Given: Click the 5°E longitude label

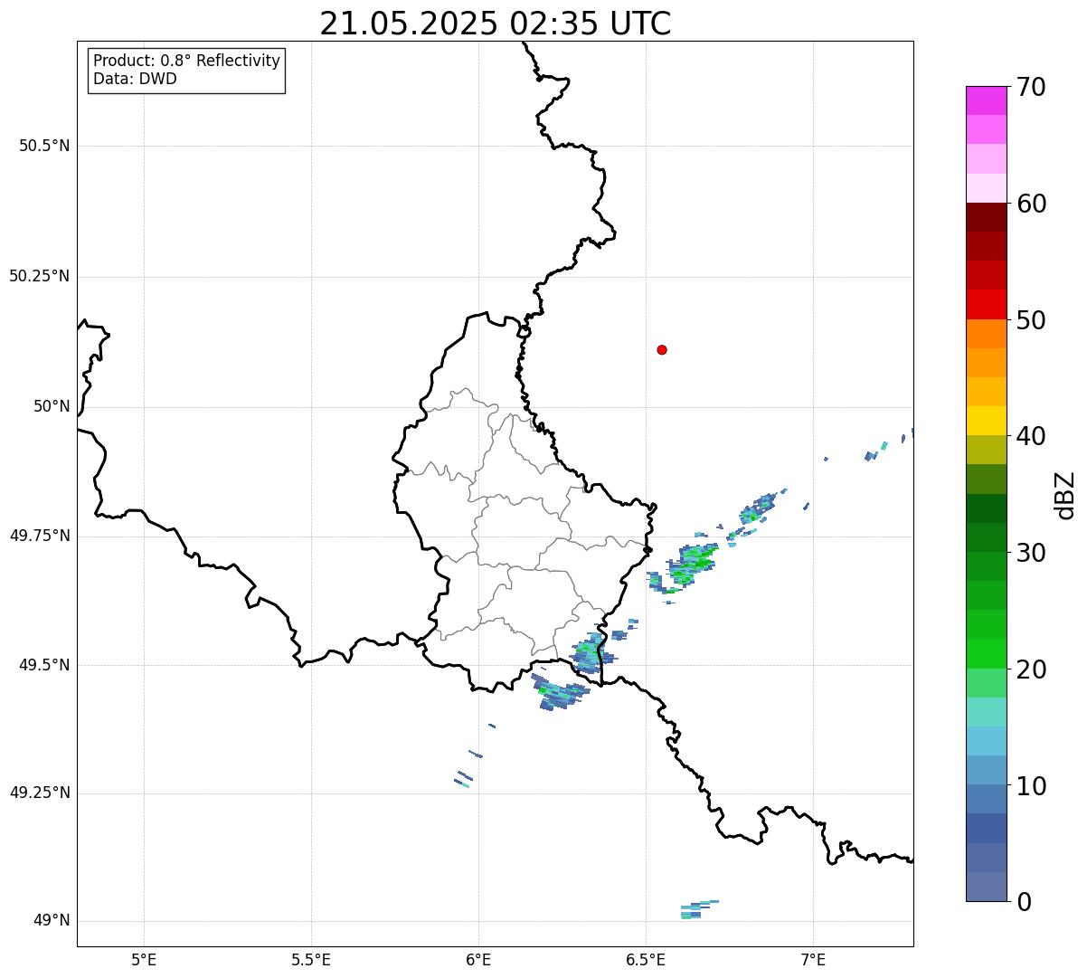Looking at the screenshot, I should [x=144, y=959].
